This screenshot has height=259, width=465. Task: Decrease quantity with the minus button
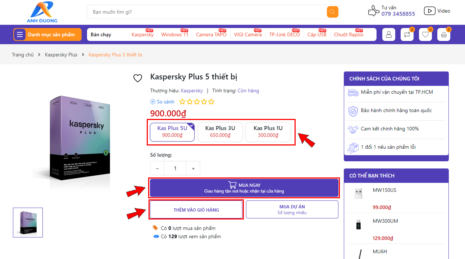tap(157, 168)
